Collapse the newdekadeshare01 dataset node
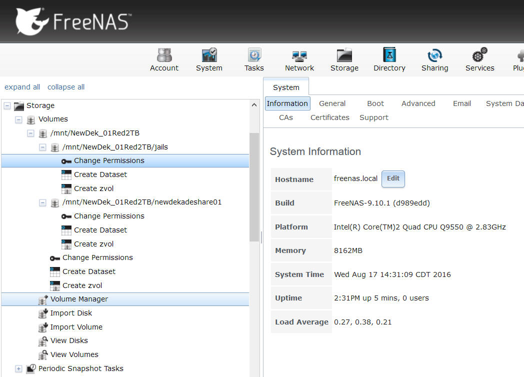524x377 pixels. click(42, 202)
